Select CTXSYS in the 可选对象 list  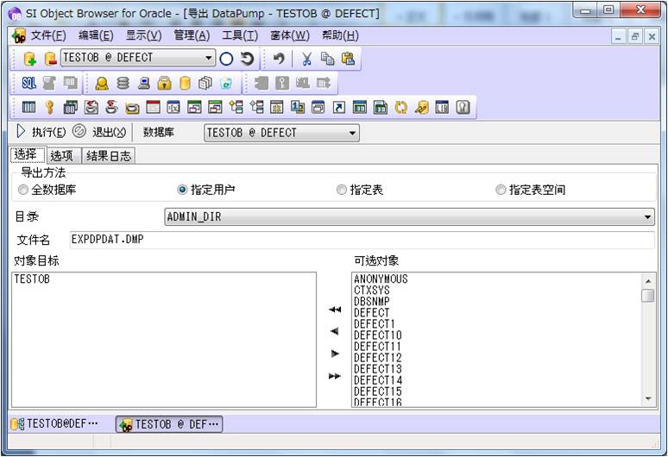(x=371, y=291)
